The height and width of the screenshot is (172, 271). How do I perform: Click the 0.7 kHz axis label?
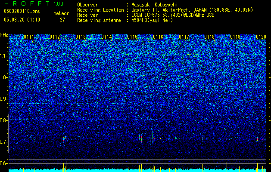pos(4,142)
